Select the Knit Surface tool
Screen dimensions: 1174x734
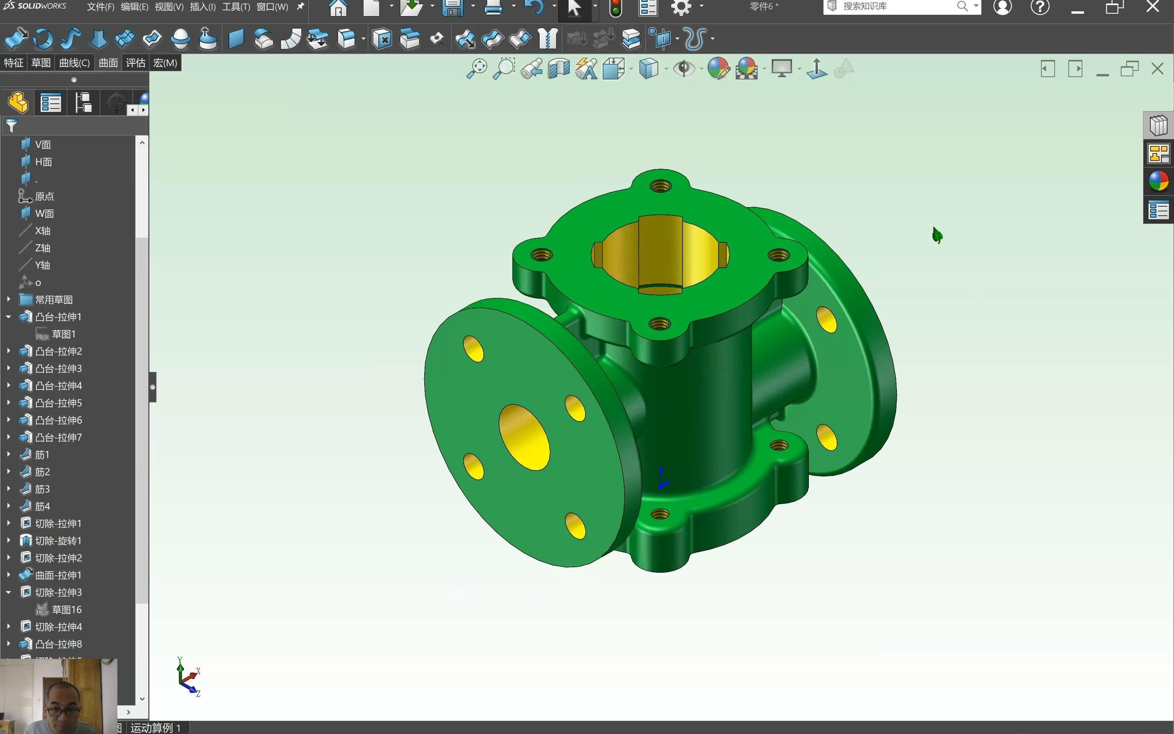[x=548, y=39]
